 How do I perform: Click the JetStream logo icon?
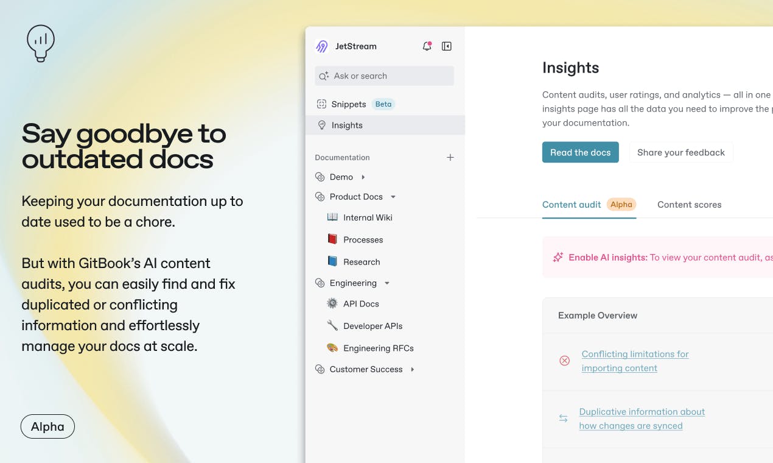tap(322, 46)
